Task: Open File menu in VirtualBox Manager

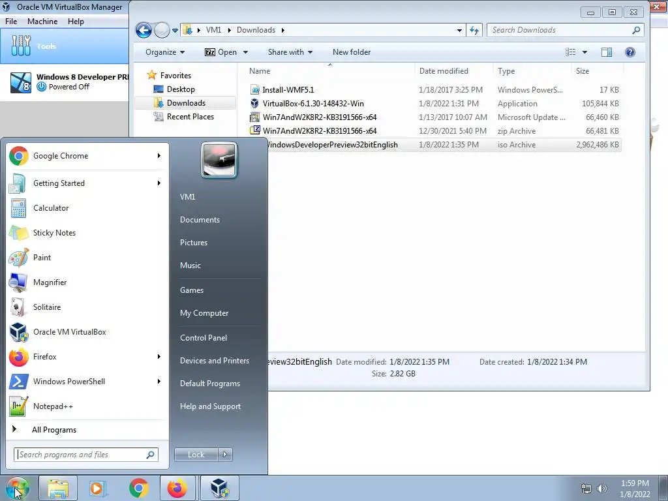Action: 11,22
